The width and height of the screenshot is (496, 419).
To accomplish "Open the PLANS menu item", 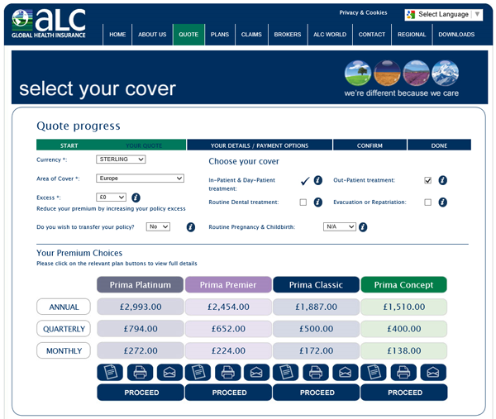I will [x=220, y=35].
